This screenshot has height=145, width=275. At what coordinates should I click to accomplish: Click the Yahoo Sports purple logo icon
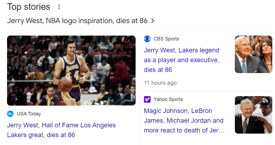(x=147, y=99)
